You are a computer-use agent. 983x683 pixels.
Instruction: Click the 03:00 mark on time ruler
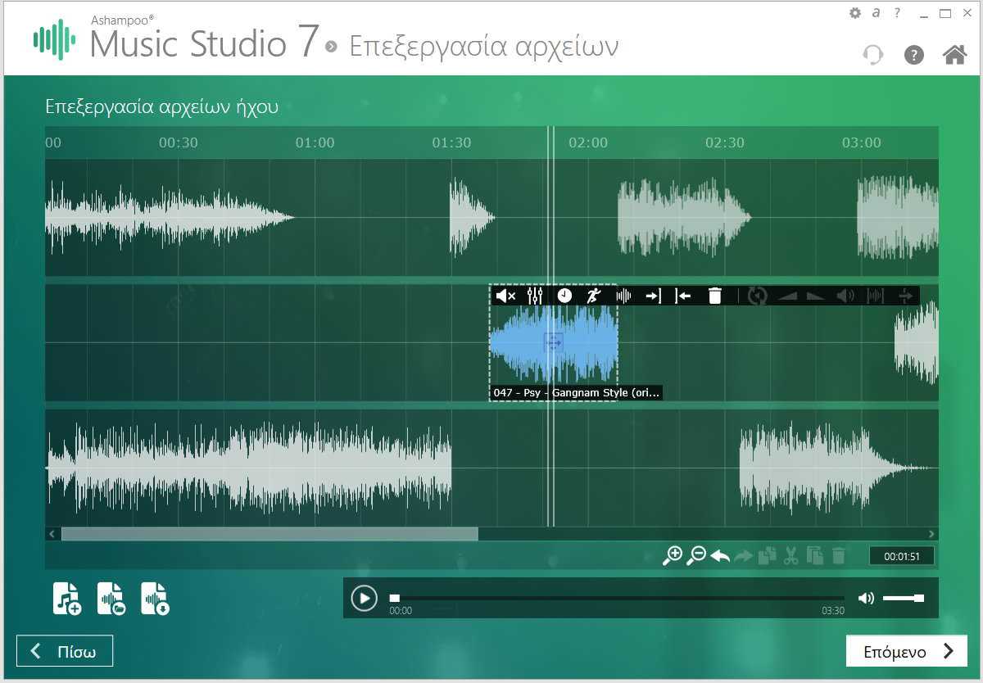tap(862, 142)
